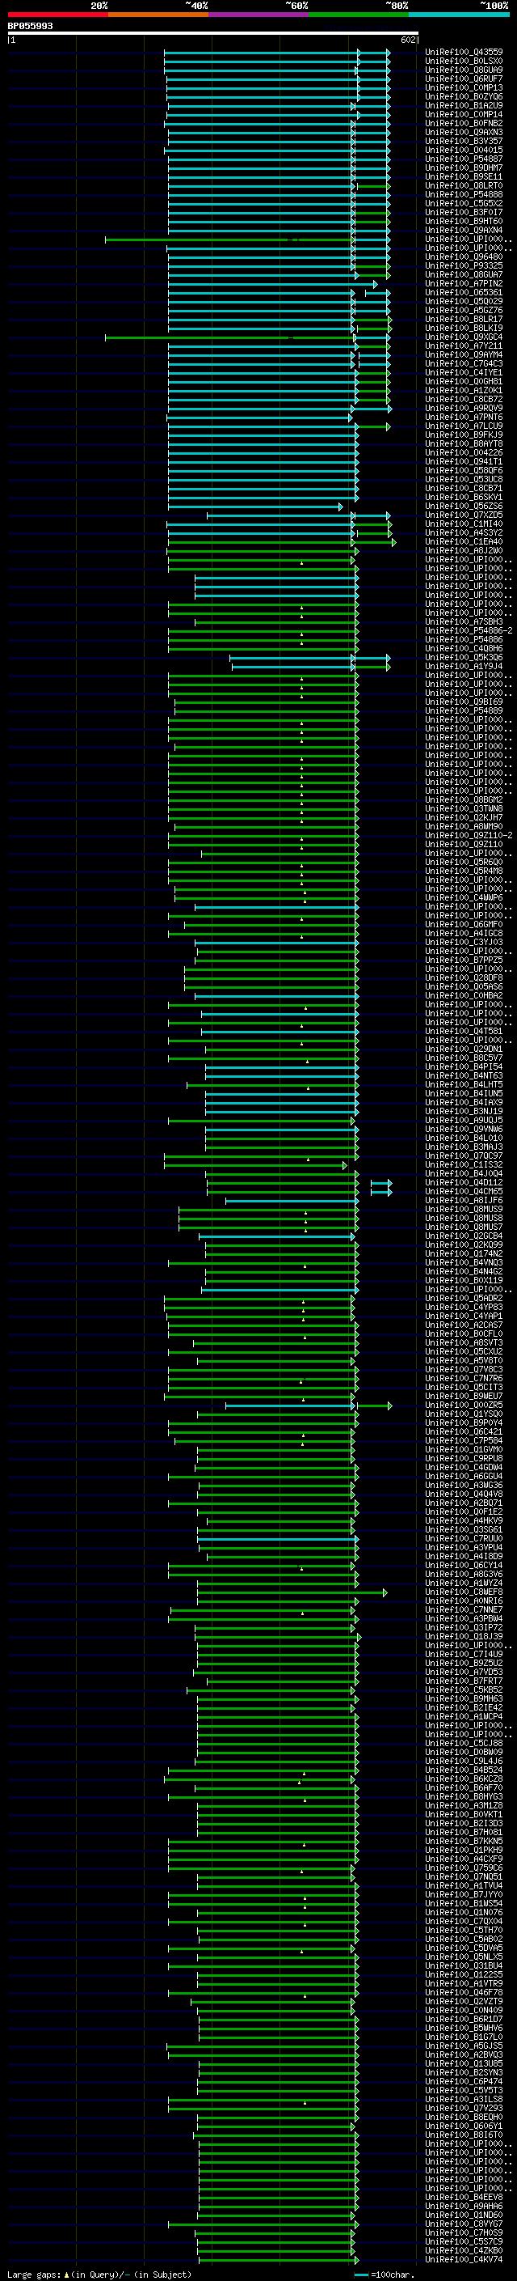Select hit label UniRef100_A7SBH3

pos(464,621)
